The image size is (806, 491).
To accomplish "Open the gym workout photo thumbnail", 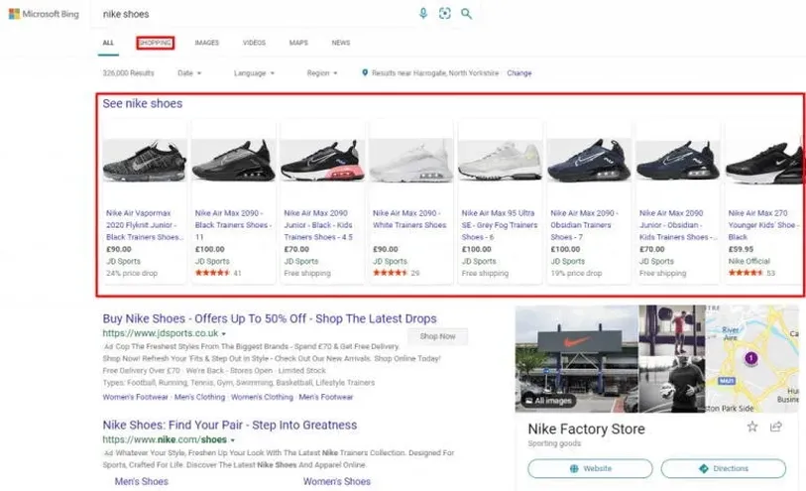I will pos(672,329).
